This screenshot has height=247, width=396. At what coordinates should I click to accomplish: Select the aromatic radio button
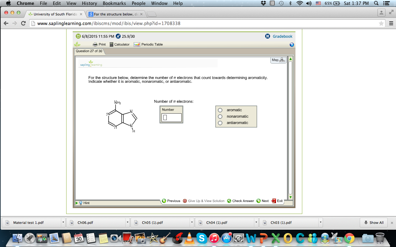tap(220, 110)
